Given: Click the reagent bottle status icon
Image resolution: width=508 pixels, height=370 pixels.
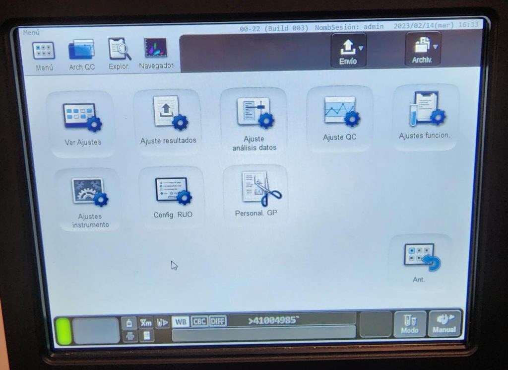Looking at the screenshot, I should pos(129,323).
